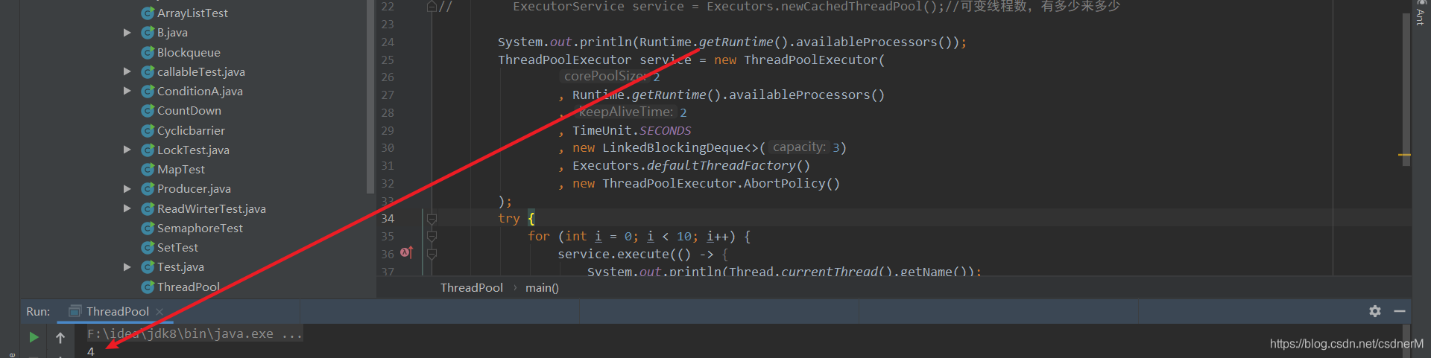The width and height of the screenshot is (1431, 358).
Task: Open the SetTest class
Action: click(x=177, y=247)
